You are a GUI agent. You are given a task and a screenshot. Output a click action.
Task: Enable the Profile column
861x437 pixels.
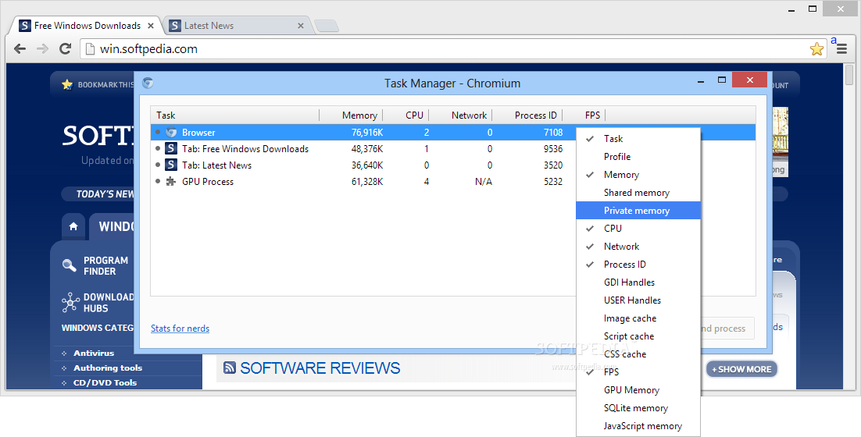pos(638,156)
